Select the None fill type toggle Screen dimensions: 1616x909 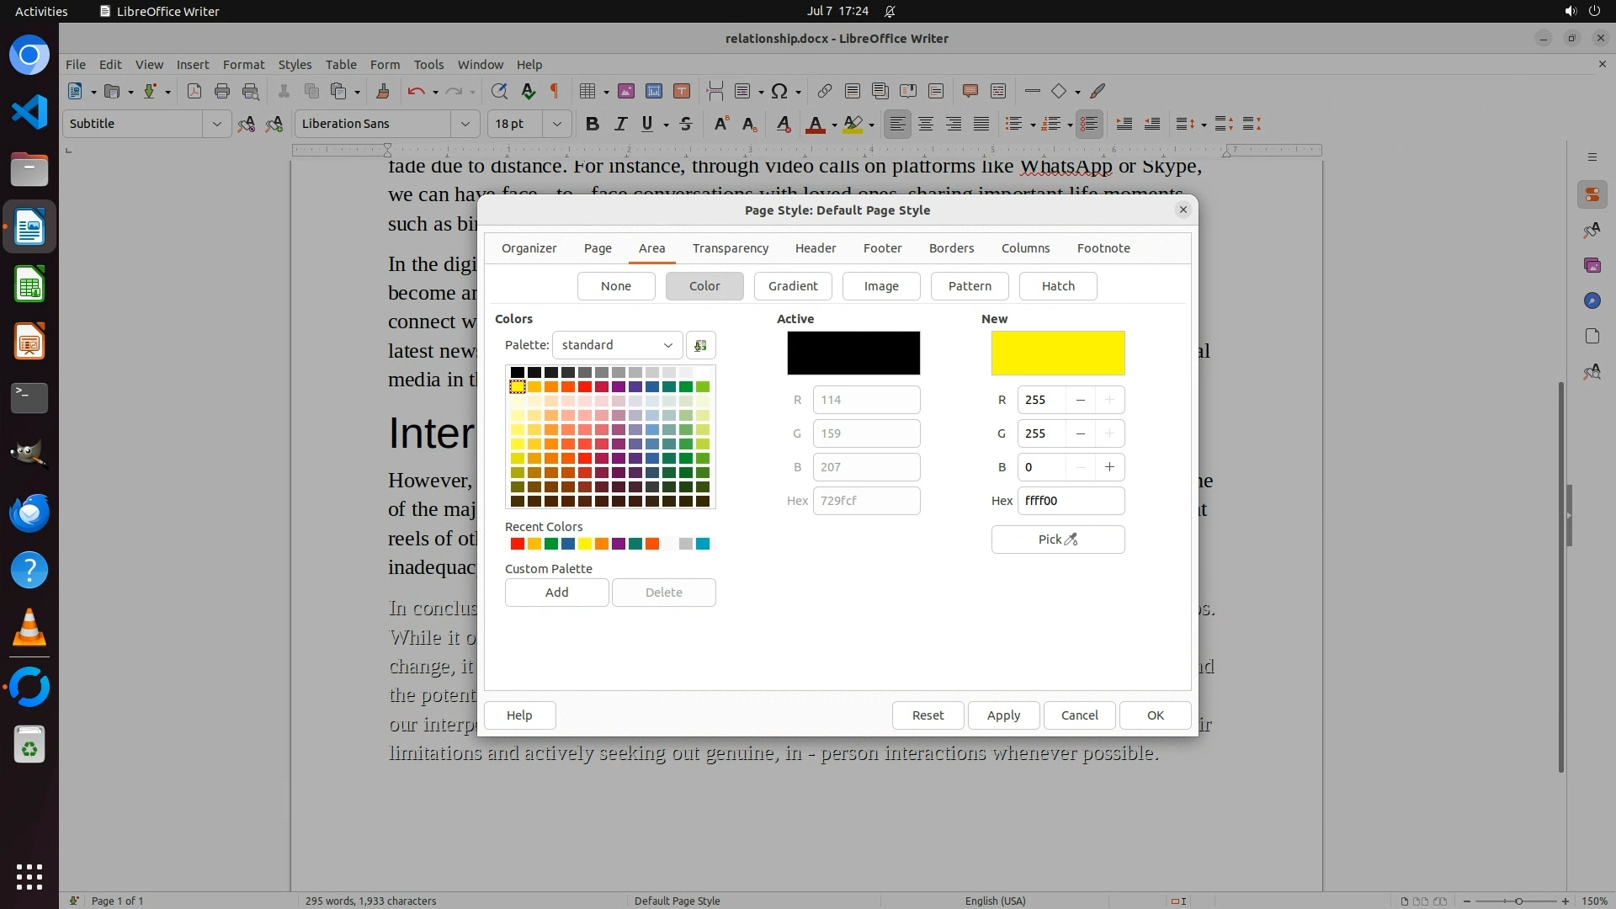[x=615, y=286]
